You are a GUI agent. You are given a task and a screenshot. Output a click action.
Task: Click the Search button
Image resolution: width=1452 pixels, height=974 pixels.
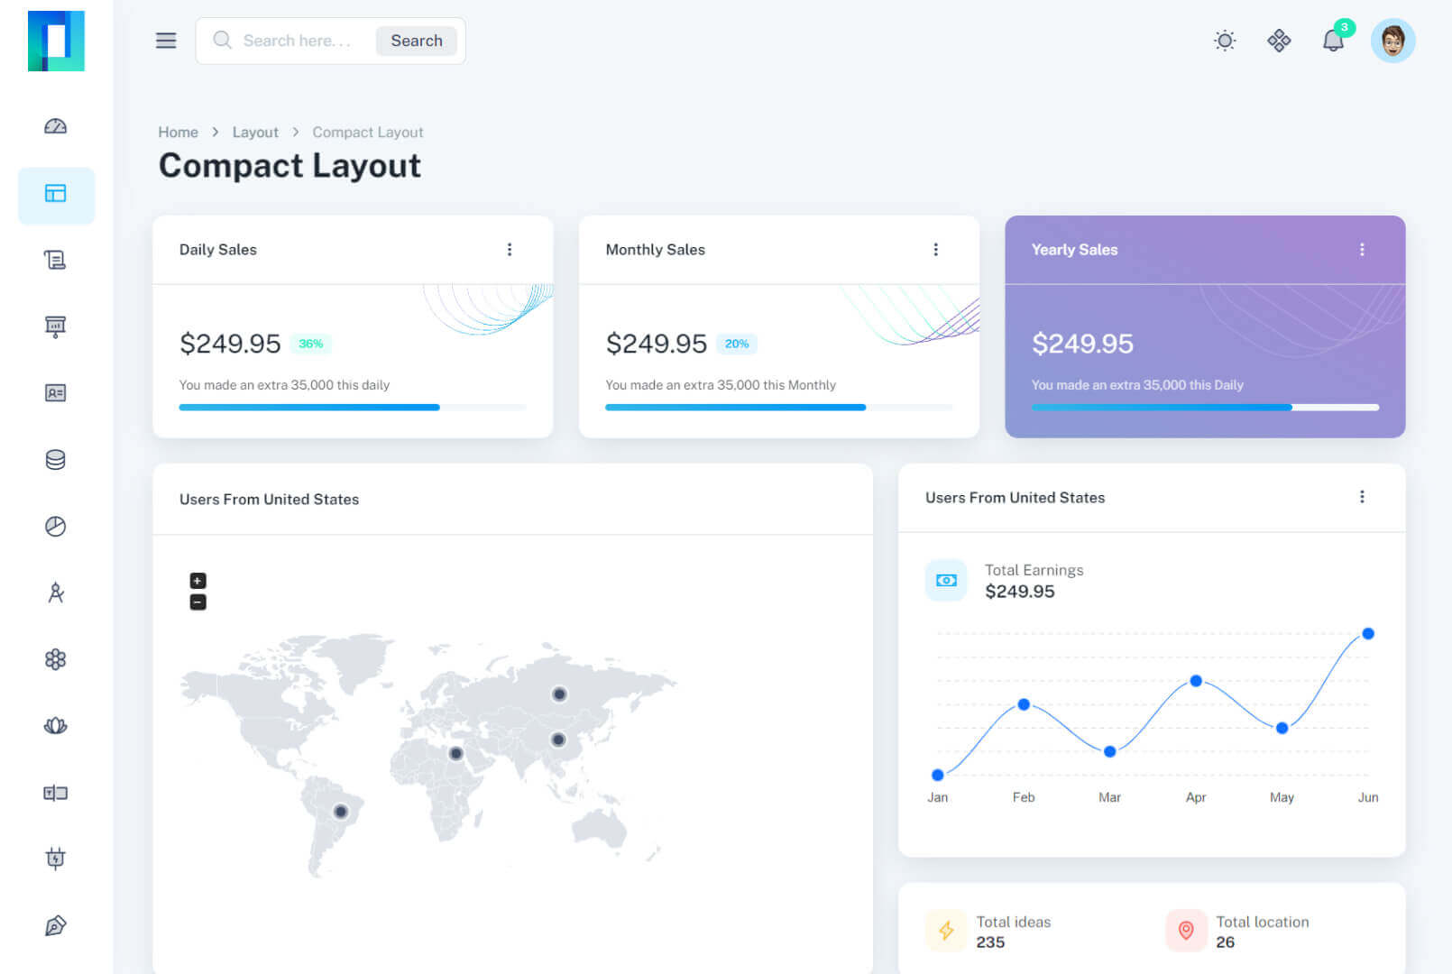tap(416, 41)
